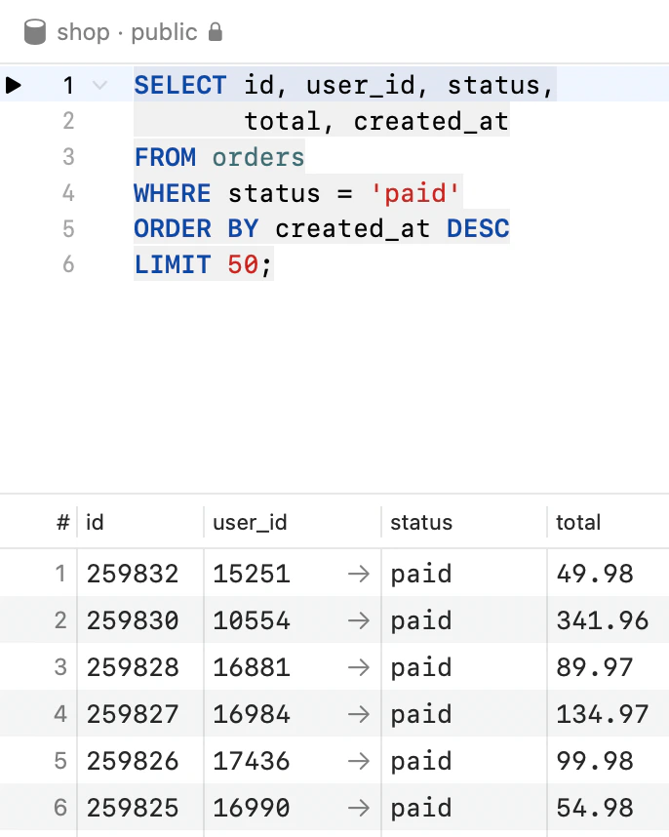
Task: Click line number 4 in gutter
Action: [68, 193]
